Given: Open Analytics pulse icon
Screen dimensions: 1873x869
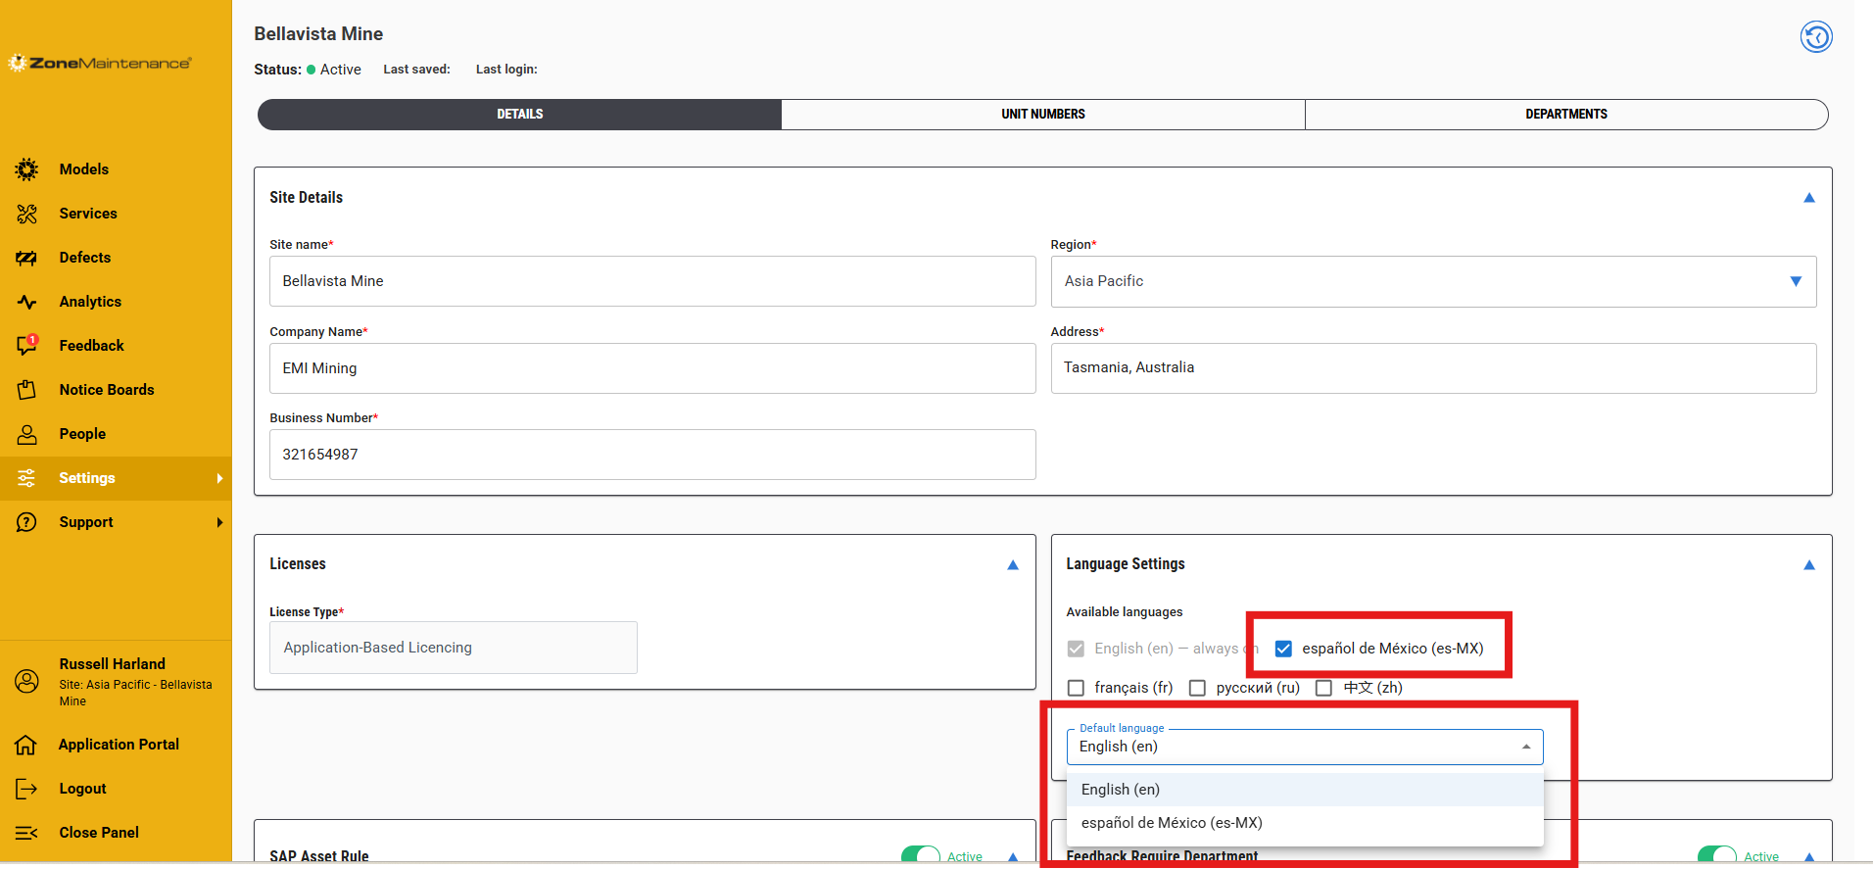Looking at the screenshot, I should [26, 302].
